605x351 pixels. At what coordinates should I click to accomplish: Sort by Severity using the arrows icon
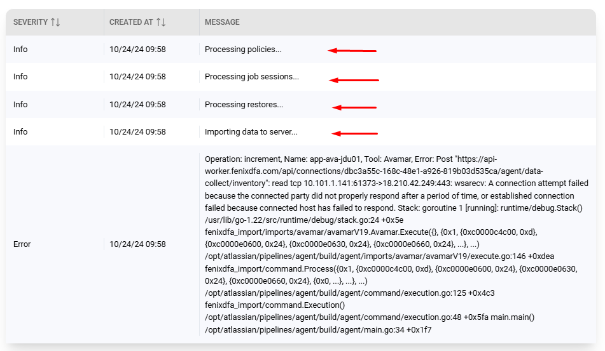(x=55, y=22)
